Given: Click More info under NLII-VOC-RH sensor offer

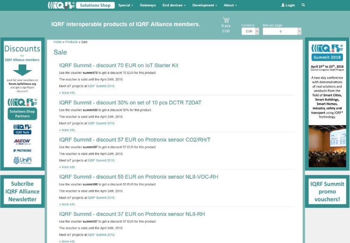Looking at the screenshot, I should coord(67,204).
